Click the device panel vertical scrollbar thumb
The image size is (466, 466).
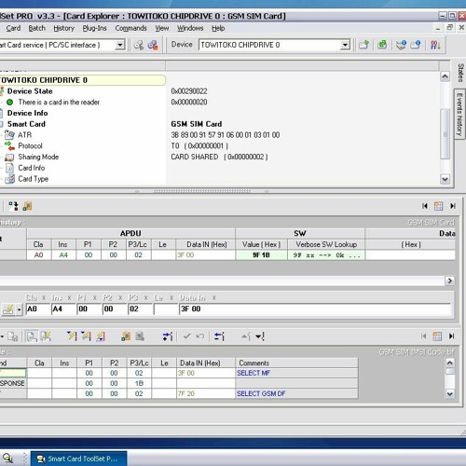point(445,134)
